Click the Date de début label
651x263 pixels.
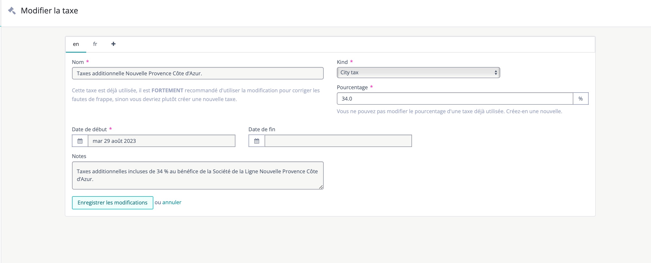pos(89,129)
